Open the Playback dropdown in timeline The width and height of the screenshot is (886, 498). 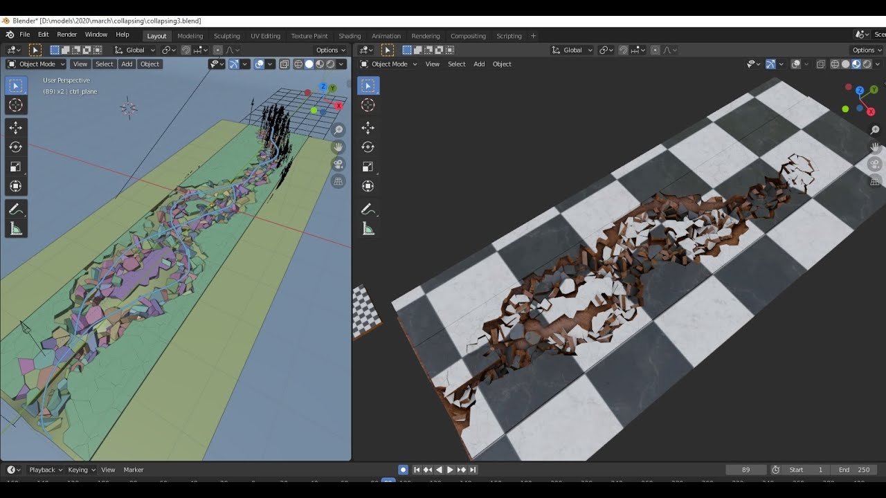(46, 470)
